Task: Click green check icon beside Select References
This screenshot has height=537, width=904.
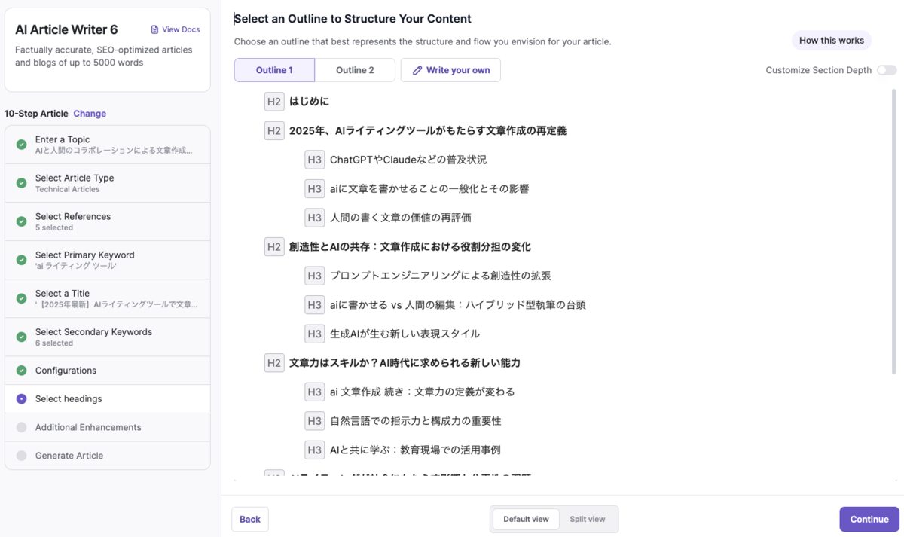Action: 21,221
